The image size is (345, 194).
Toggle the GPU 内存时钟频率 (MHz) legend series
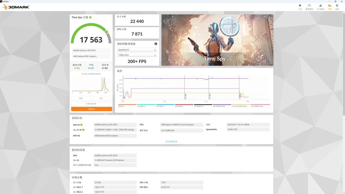(x=241, y=105)
